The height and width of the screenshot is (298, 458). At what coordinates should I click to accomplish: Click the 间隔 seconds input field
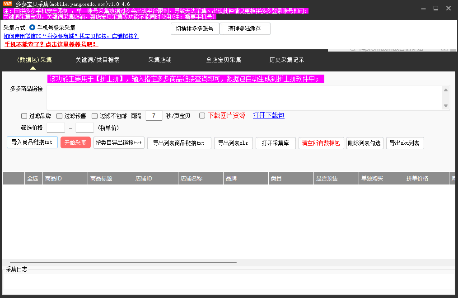[154, 115]
